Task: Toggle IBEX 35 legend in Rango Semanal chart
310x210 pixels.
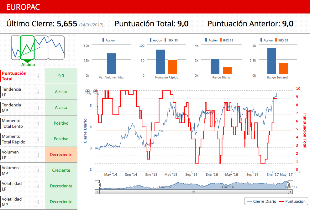Action: click(281, 40)
